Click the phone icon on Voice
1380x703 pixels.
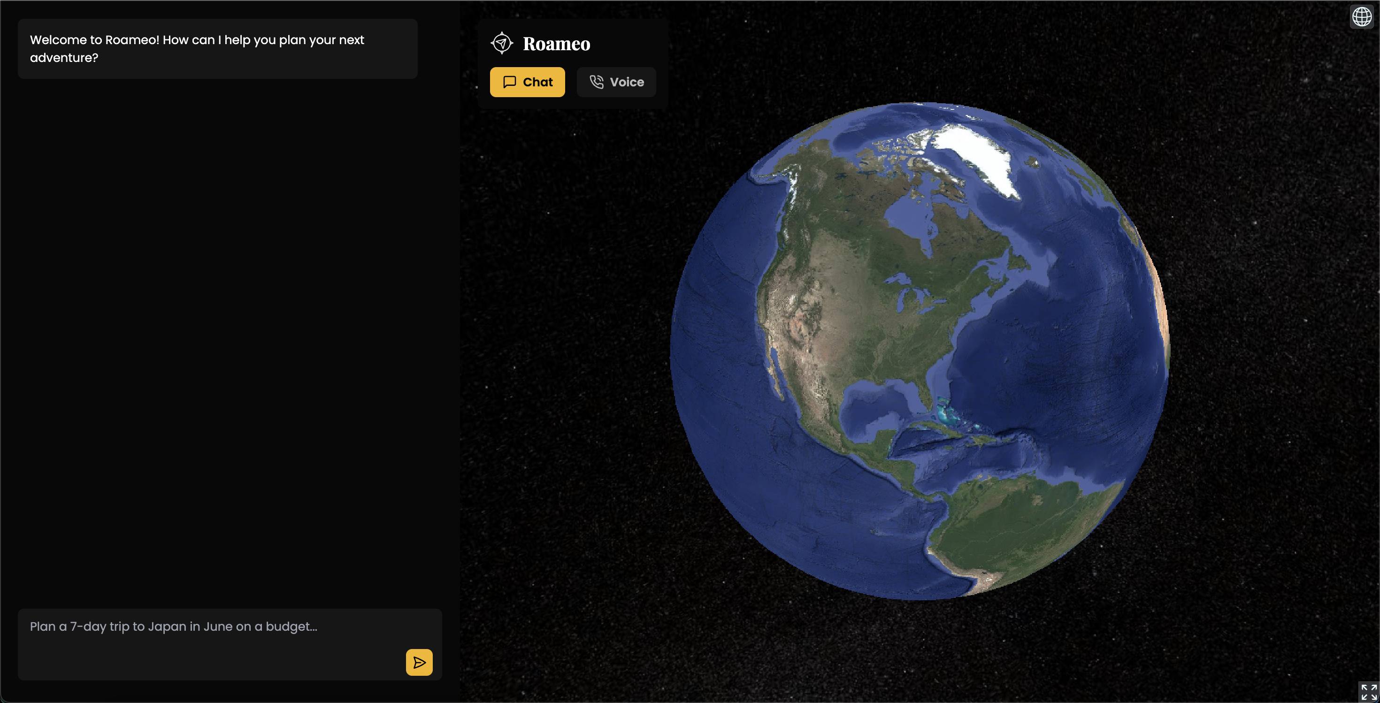[596, 82]
